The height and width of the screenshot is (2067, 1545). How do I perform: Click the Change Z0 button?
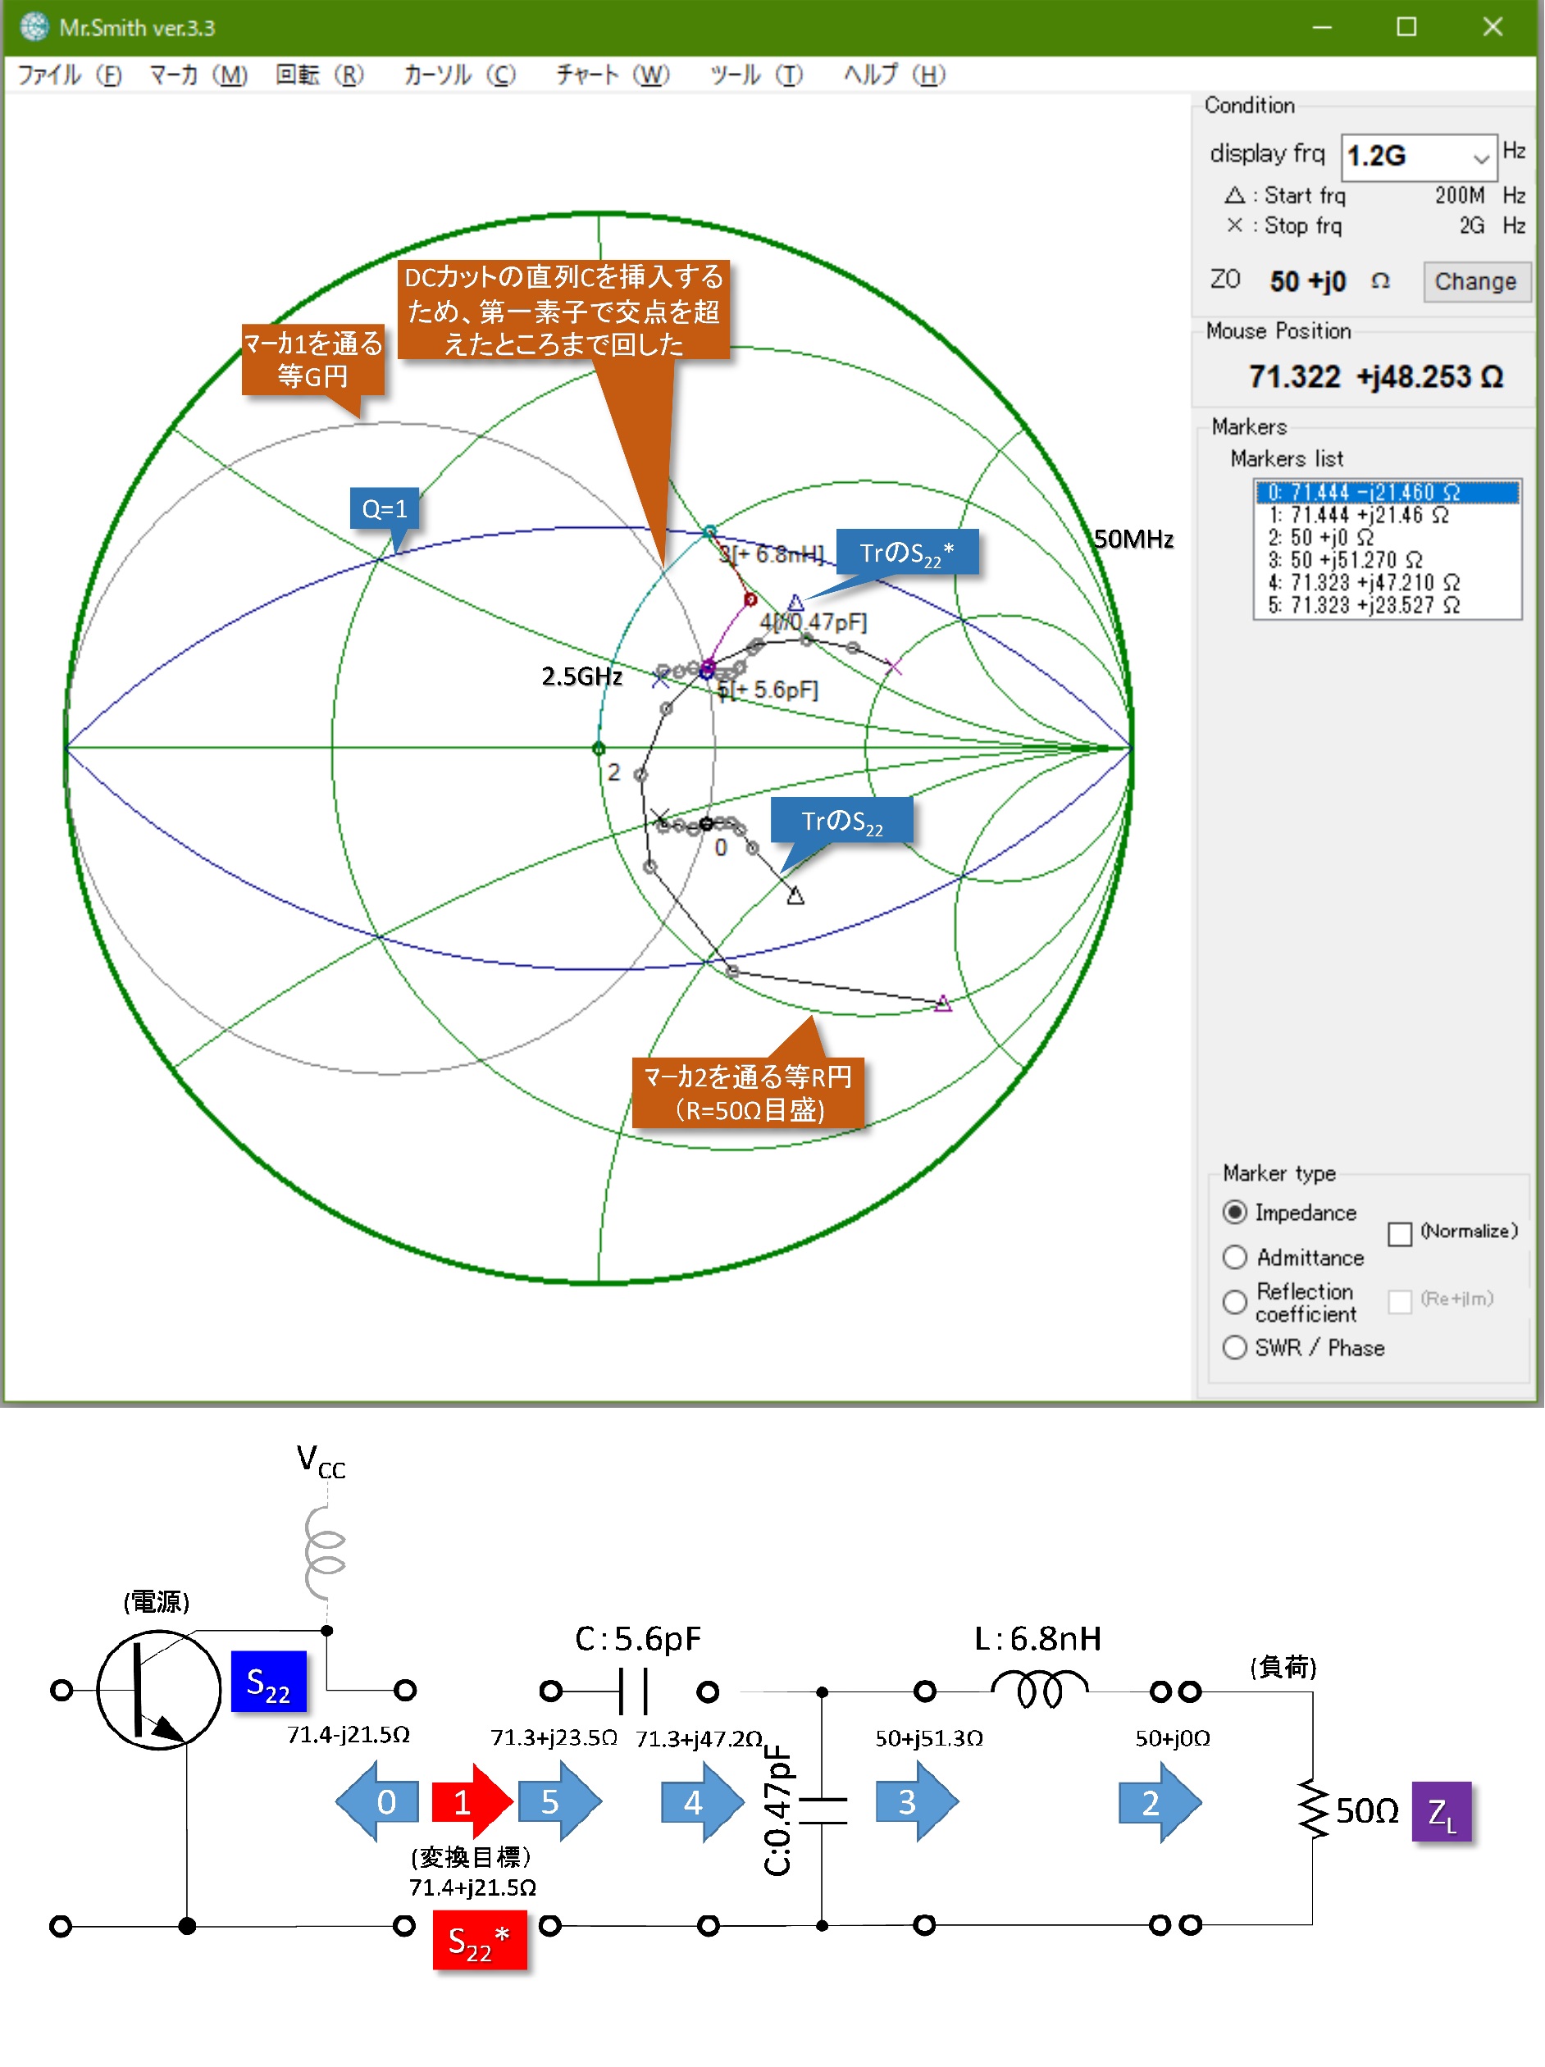point(1475,281)
